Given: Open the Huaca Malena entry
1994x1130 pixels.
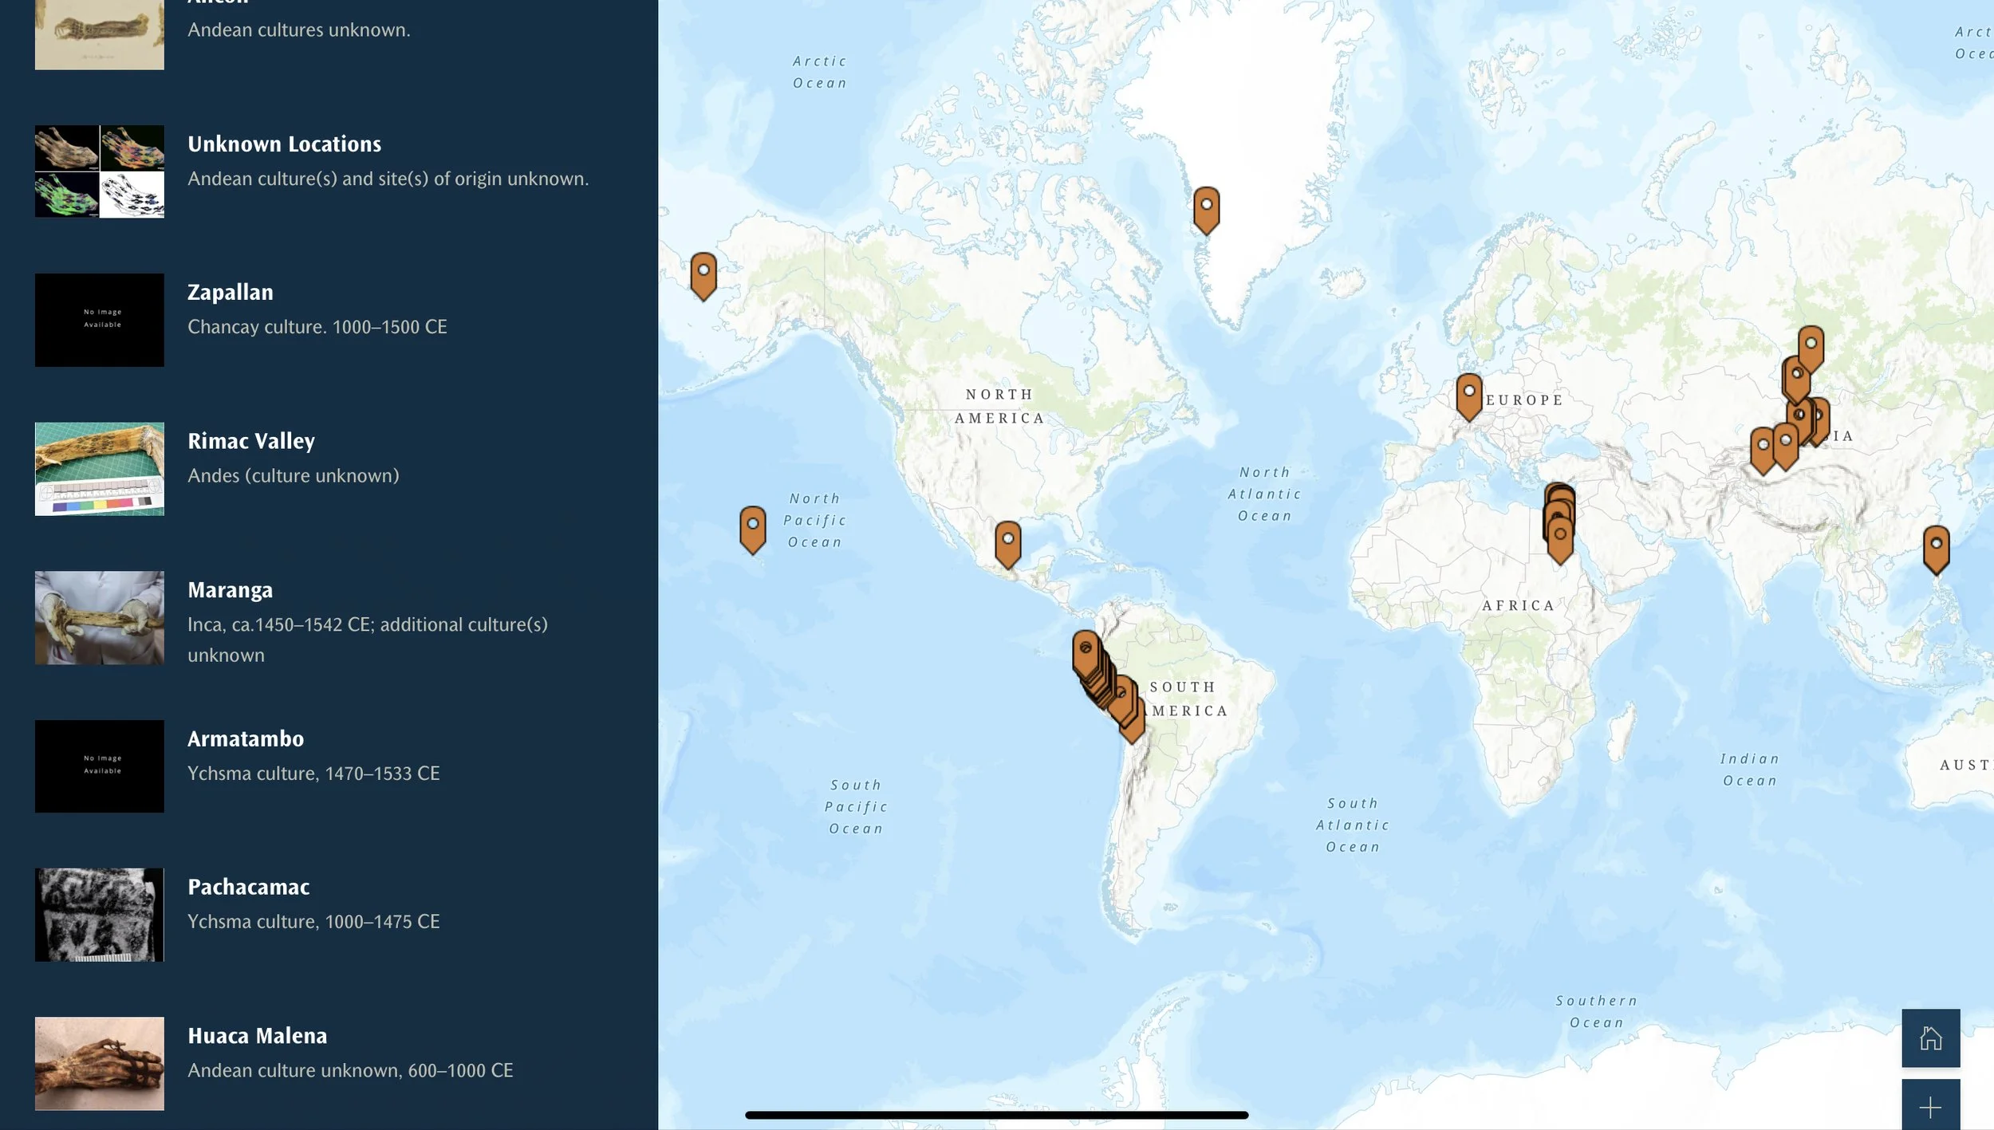Looking at the screenshot, I should tap(257, 1036).
